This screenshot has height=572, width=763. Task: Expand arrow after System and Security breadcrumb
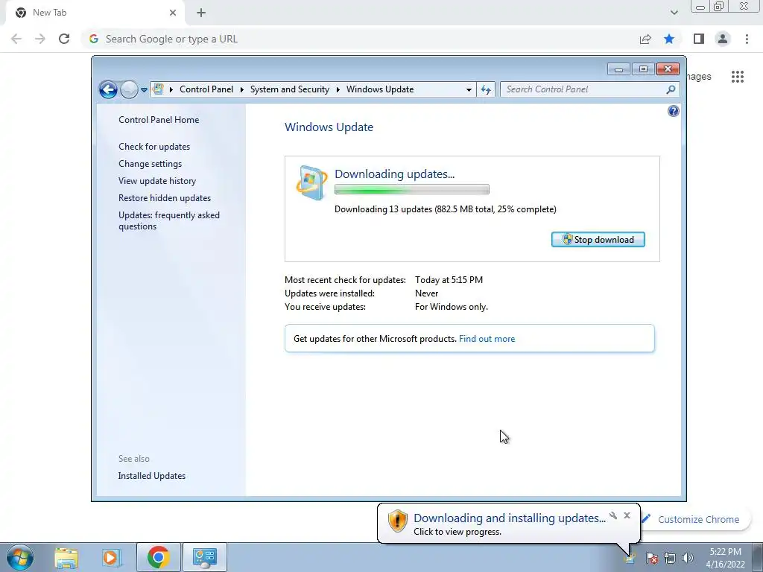coord(338,89)
